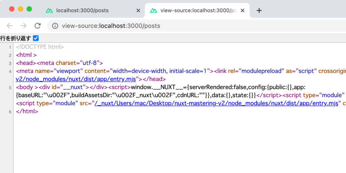Minimize the window with the yellow button
Viewport: 346px width, 173px height.
coord(20,9)
